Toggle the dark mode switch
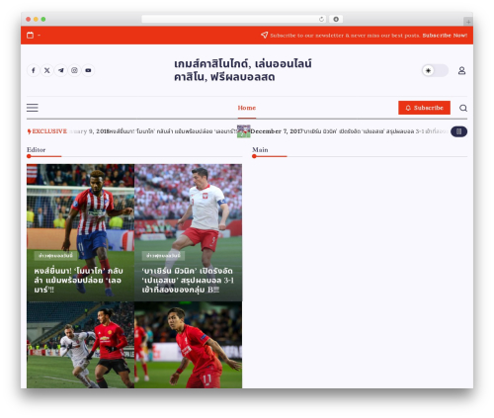Viewport: 494px width, 418px height. (435, 70)
